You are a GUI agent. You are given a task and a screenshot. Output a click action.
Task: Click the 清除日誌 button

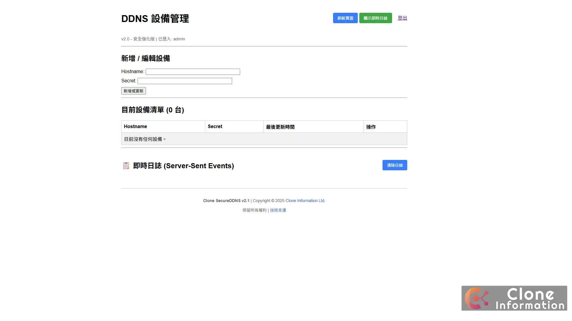[394, 165]
